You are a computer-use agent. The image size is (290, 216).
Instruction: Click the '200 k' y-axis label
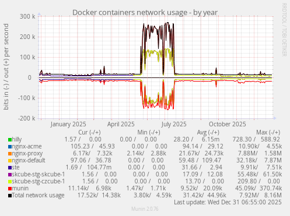coord(27,37)
